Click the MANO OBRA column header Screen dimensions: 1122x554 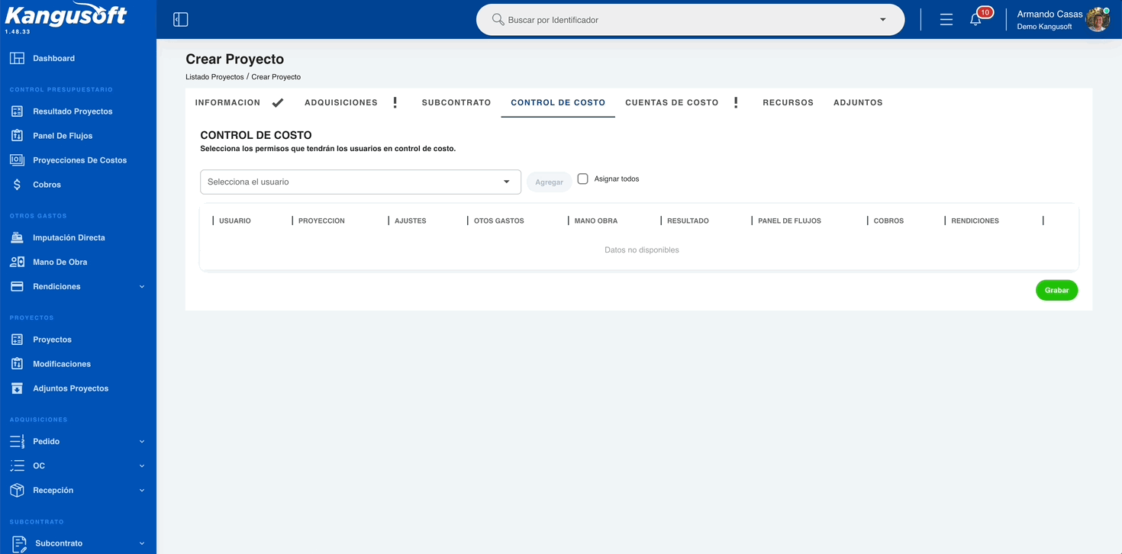pos(596,221)
